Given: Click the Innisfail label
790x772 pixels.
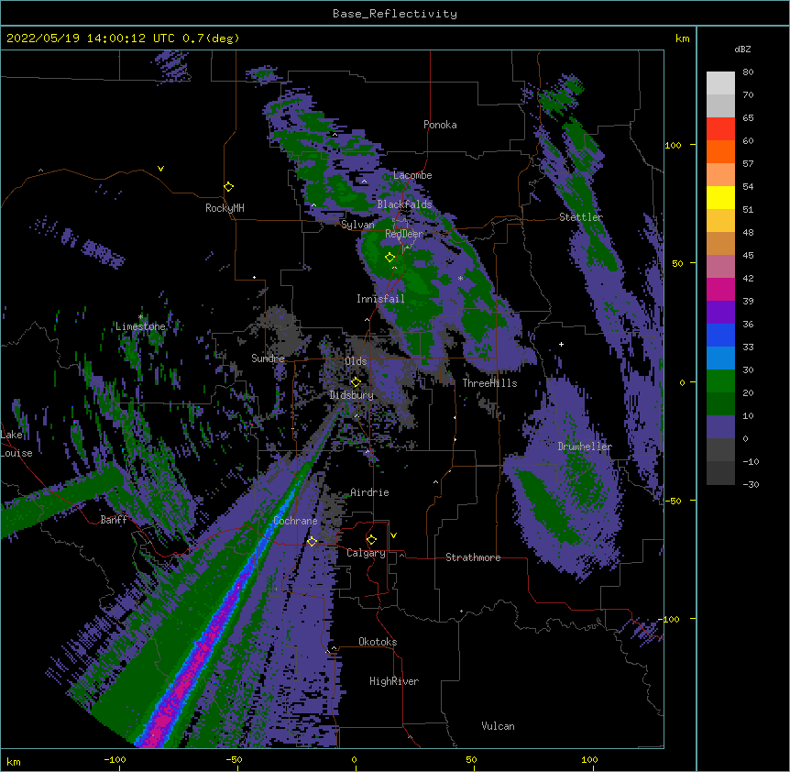Looking at the screenshot, I should pyautogui.click(x=380, y=299).
